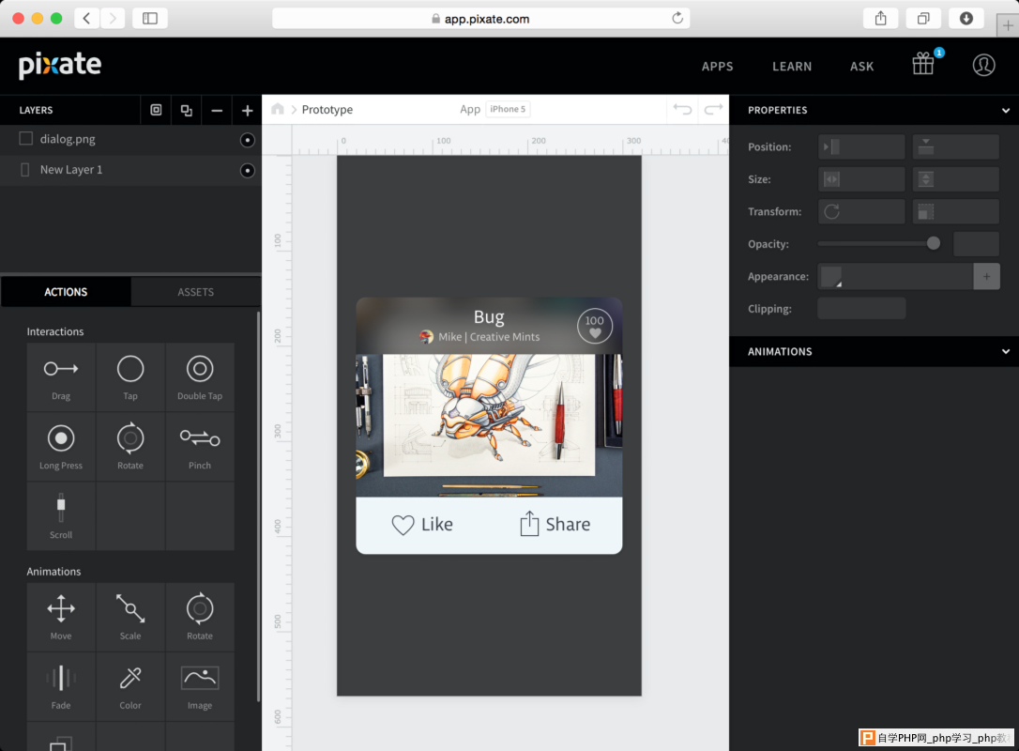The image size is (1019, 751).
Task: Click the Size height field
Action: pos(955,178)
